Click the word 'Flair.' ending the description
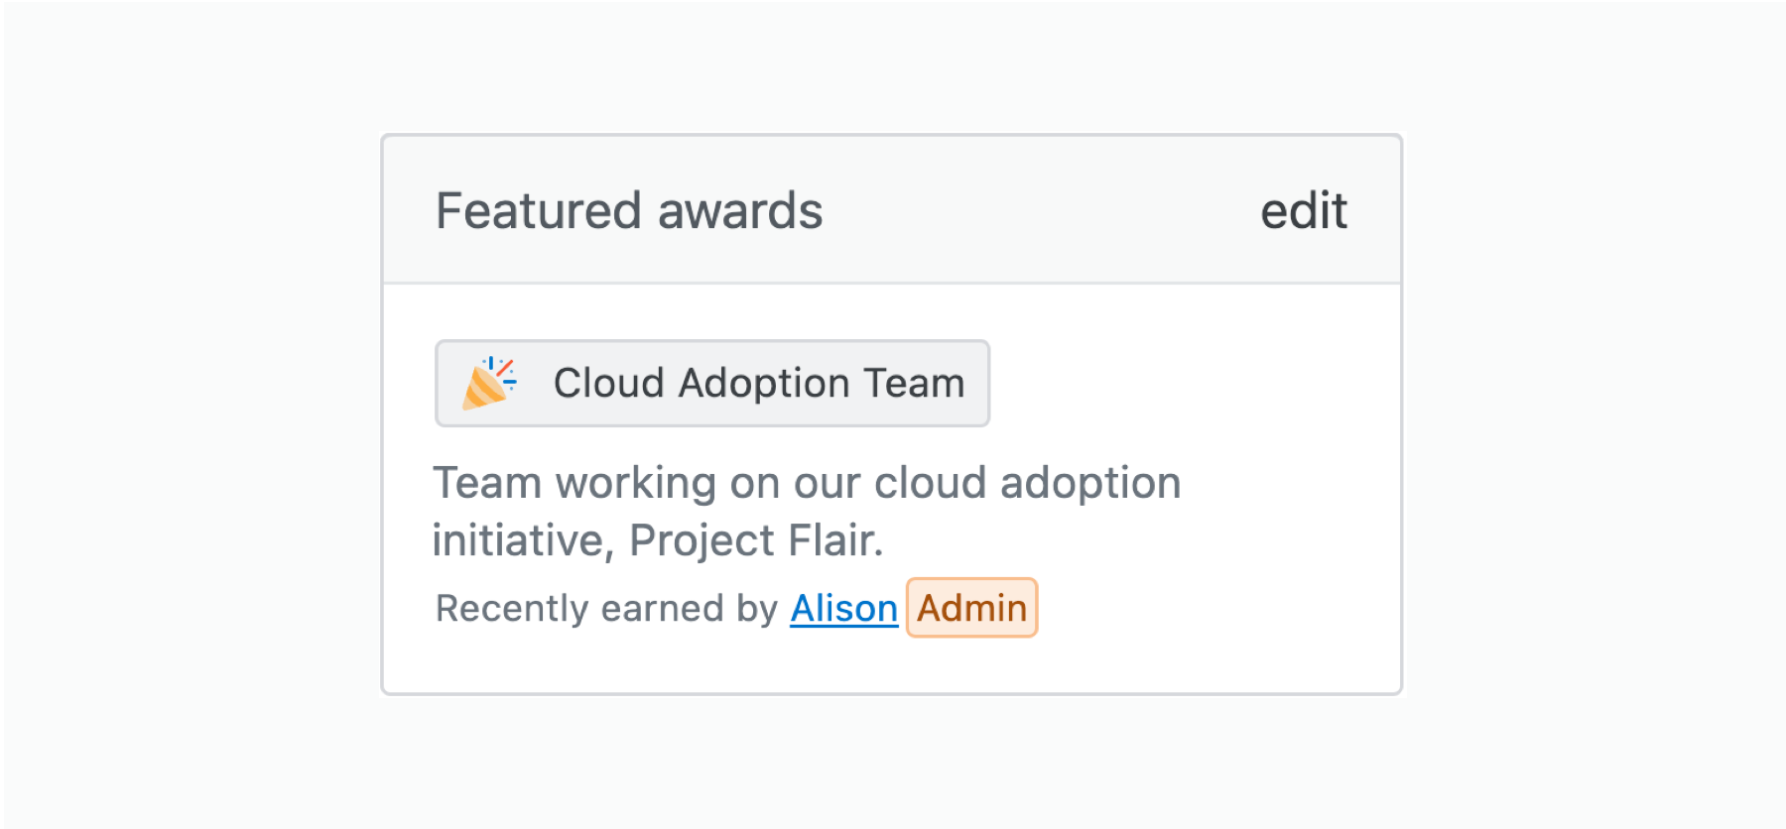The height and width of the screenshot is (829, 1786). 834,540
